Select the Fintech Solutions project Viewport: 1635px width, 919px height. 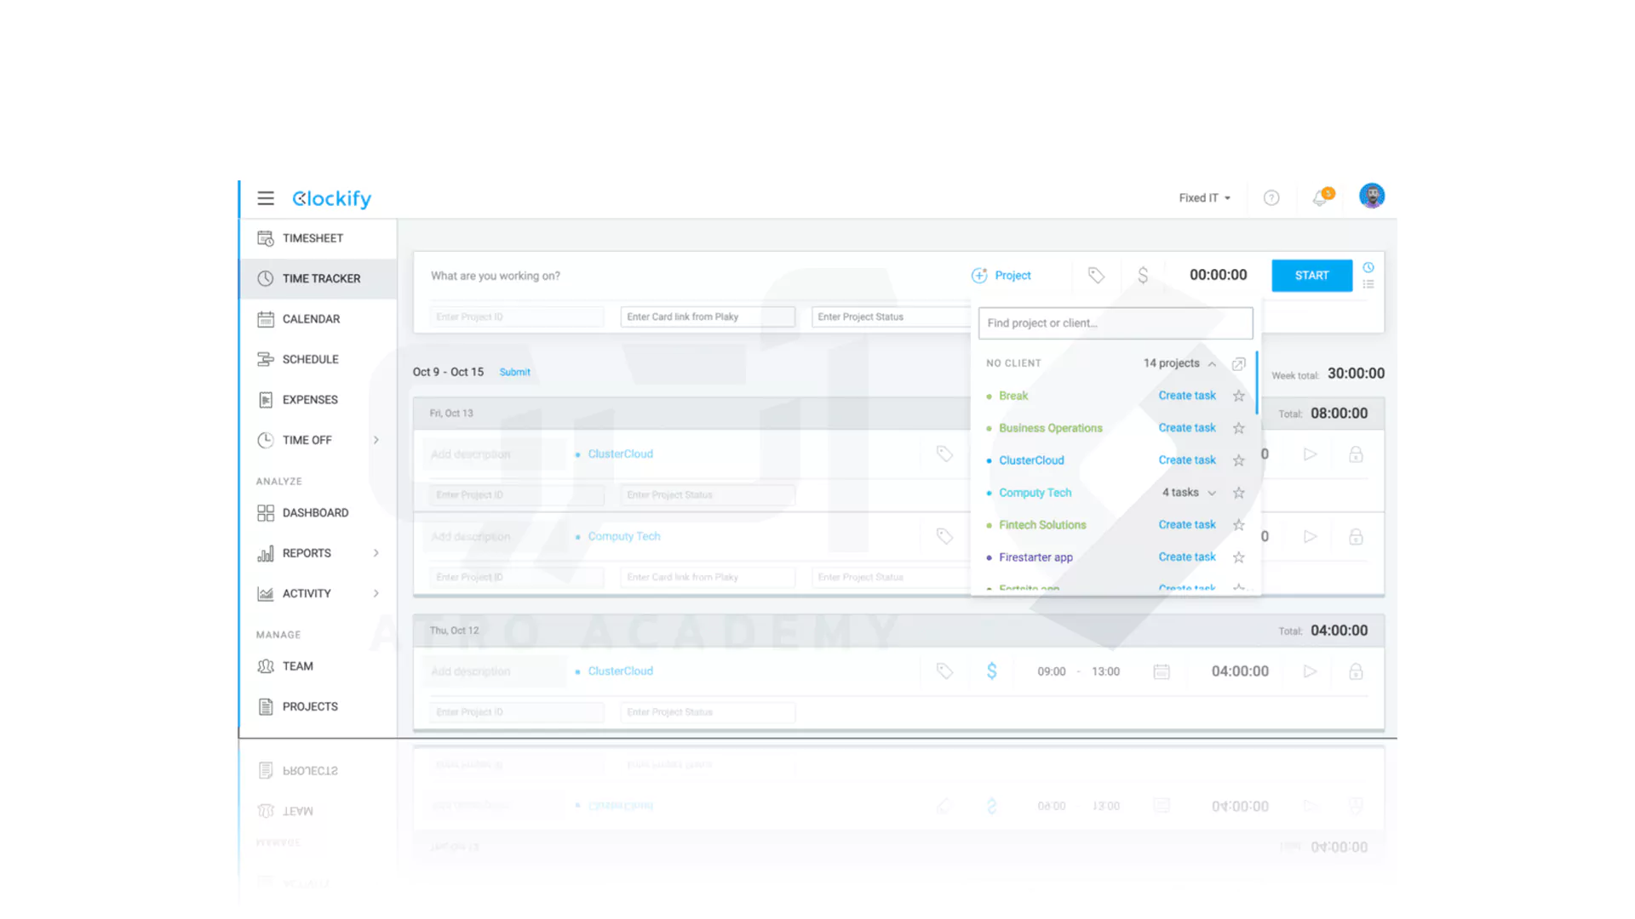[1042, 525]
